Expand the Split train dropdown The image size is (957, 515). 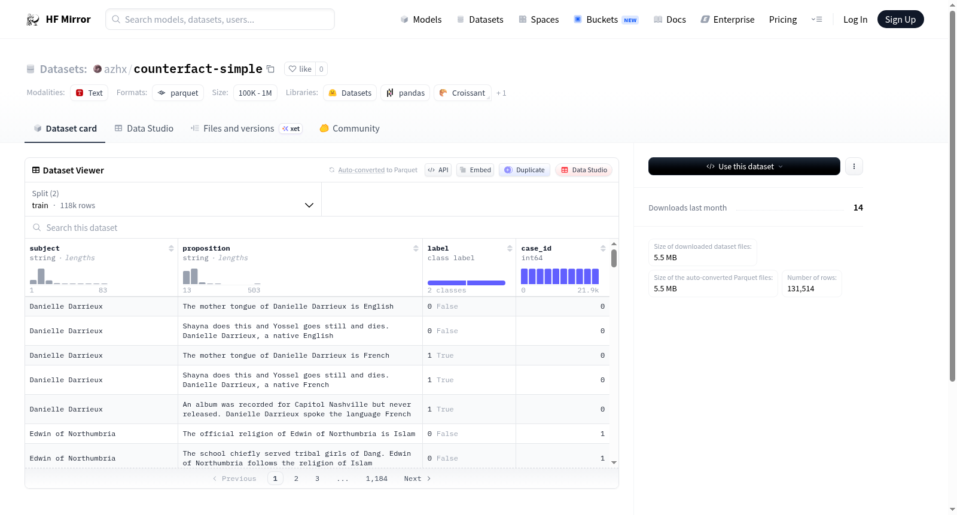tap(173, 199)
